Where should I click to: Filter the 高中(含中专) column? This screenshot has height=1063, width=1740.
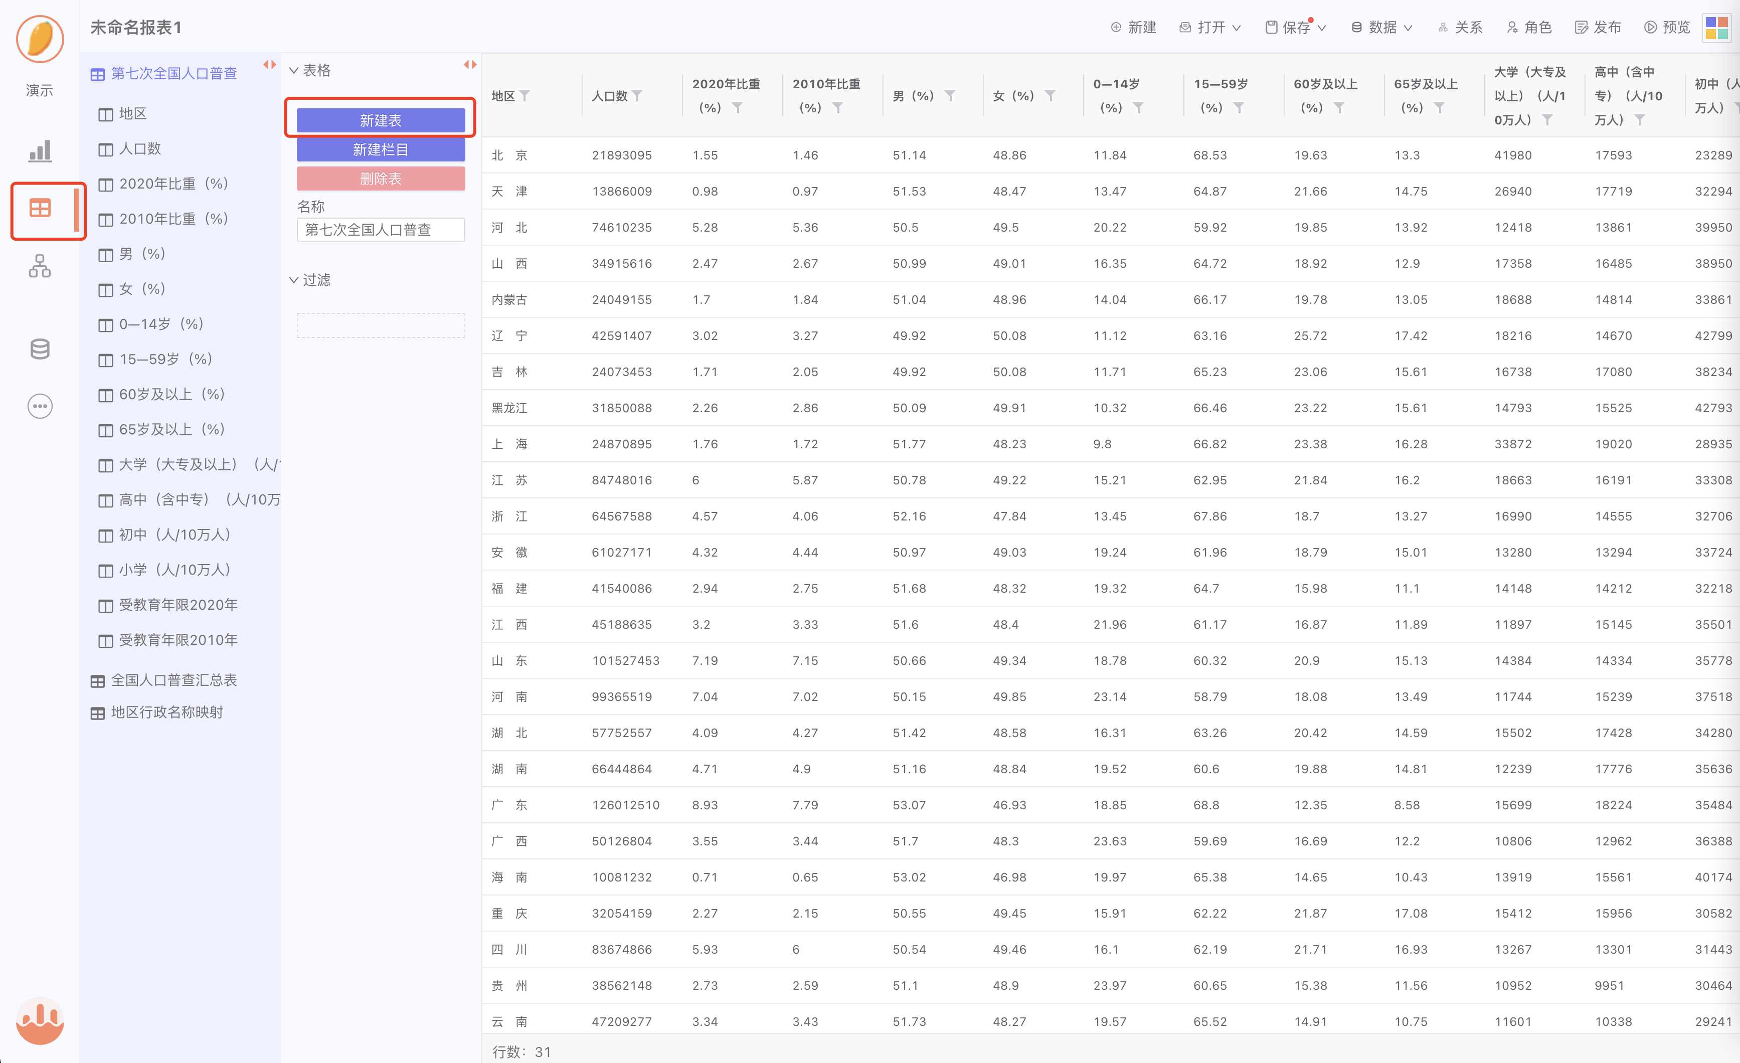[x=1640, y=119]
